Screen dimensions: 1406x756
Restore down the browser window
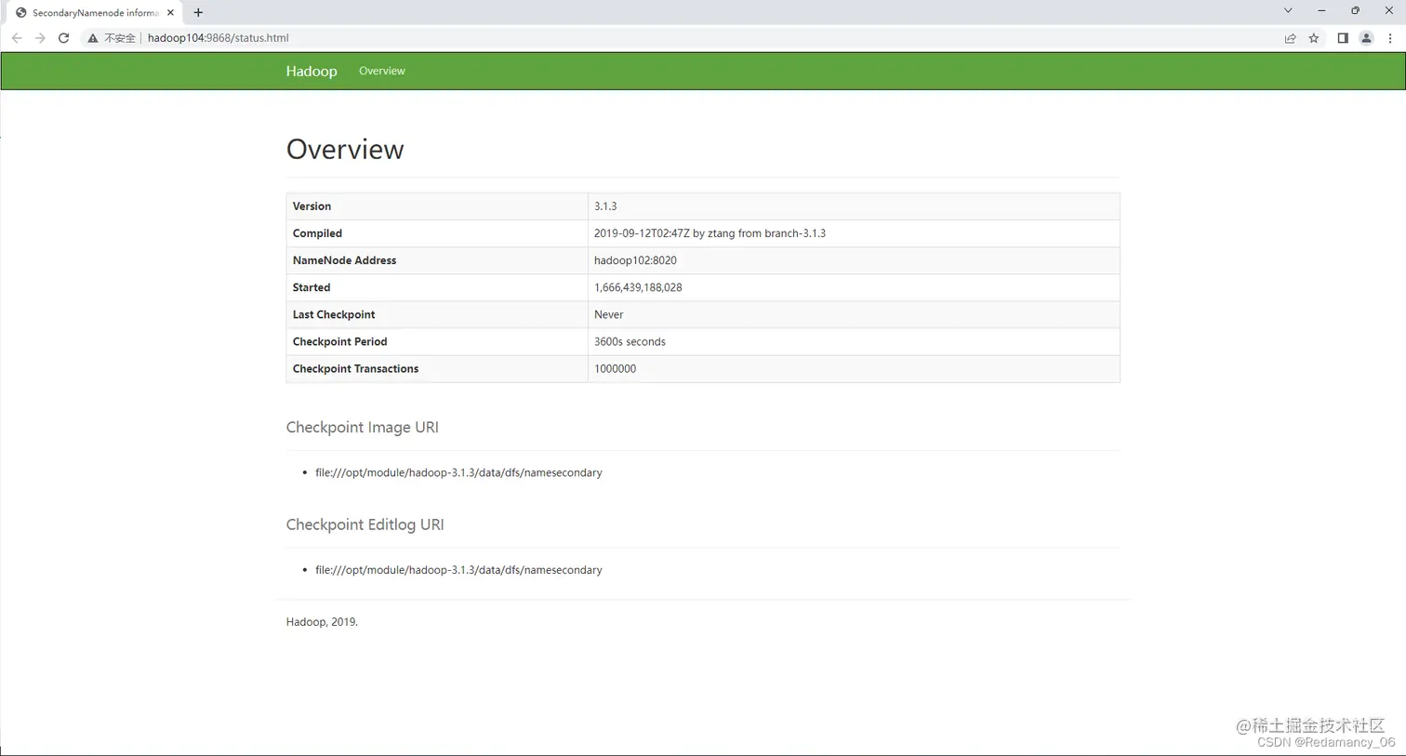1355,11
